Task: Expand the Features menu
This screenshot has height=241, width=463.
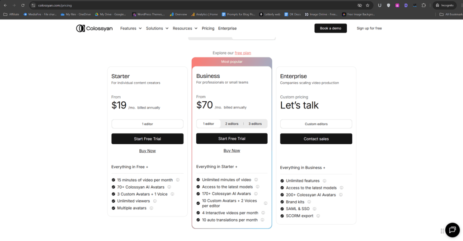Action: pos(131,28)
